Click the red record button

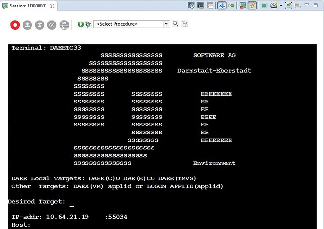(x=15, y=25)
